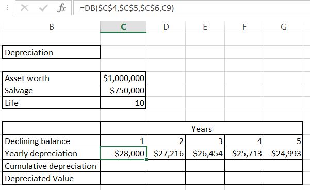Click inside the formula bar with DB formula
Screen dimensions: 310x190
tap(191, 8)
